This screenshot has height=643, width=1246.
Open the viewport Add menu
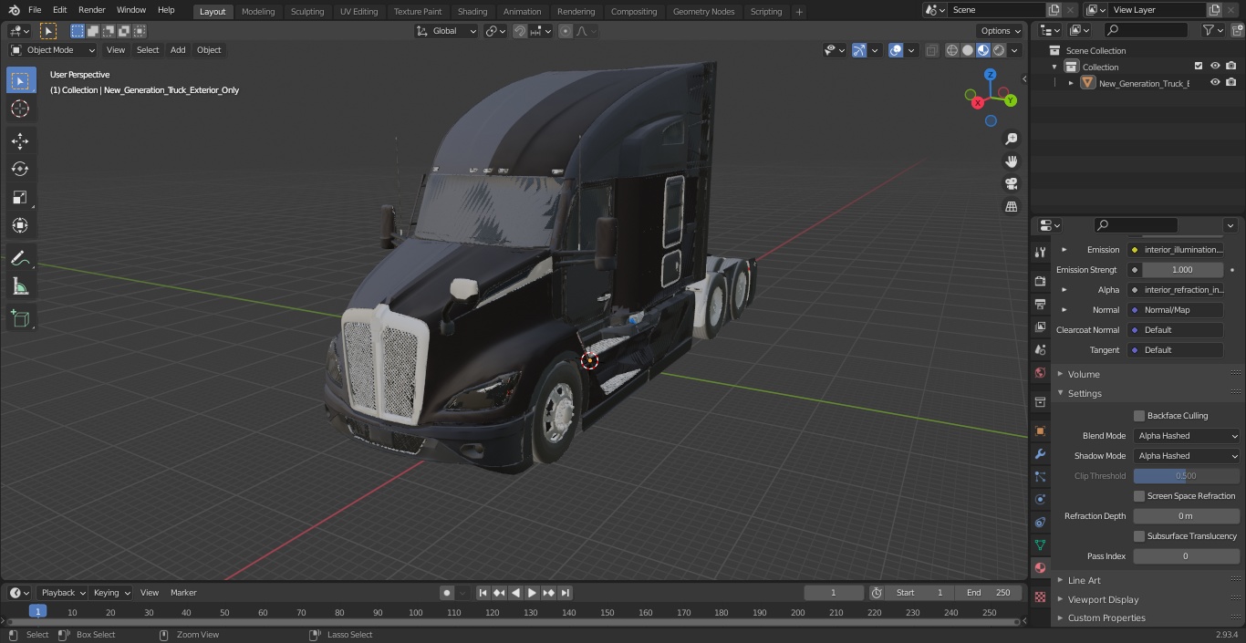178,50
